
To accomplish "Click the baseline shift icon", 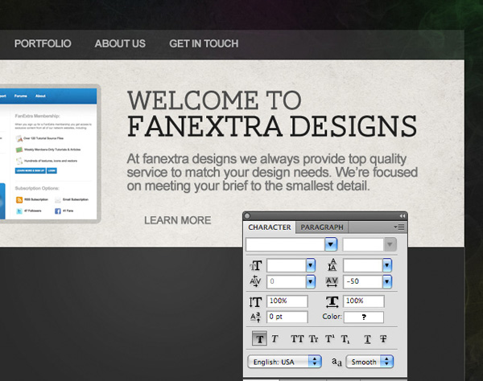I will pos(255,317).
